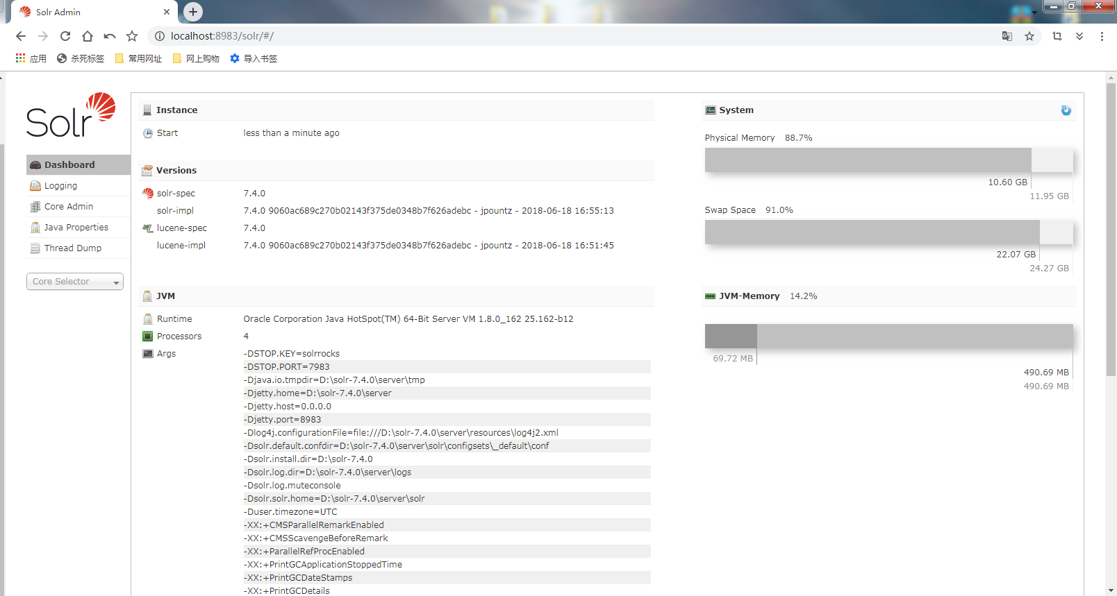1117x596 pixels.
Task: Click the Processors chip icon
Action: tap(148, 337)
